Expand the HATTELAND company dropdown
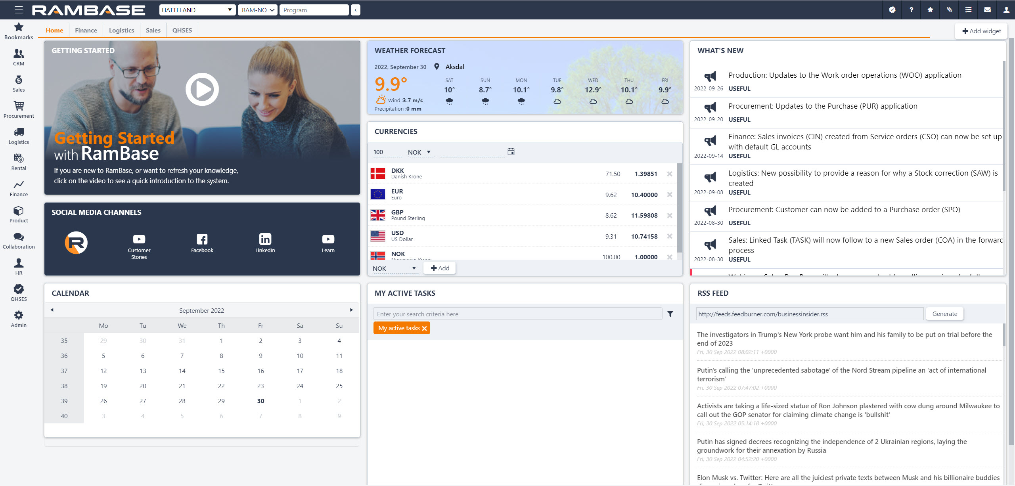Screen dimensions: 1015x486 click(197, 10)
